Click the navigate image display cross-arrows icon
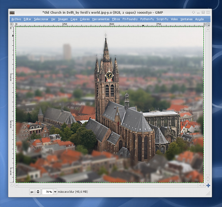This screenshot has height=207, width=222. (x=208, y=186)
